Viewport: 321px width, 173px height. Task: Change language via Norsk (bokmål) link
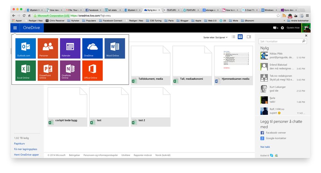(163, 155)
